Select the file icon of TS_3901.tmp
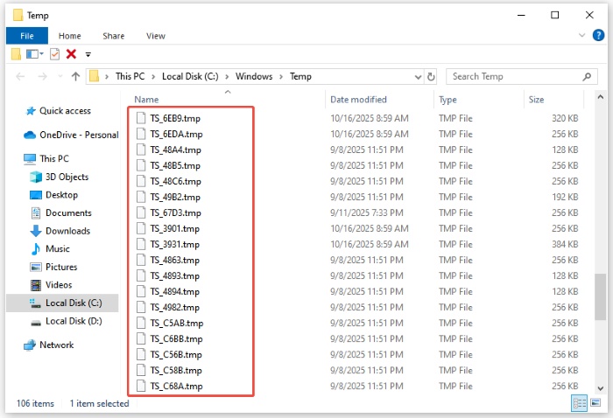Image resolution: width=613 pixels, height=418 pixels. tap(141, 228)
